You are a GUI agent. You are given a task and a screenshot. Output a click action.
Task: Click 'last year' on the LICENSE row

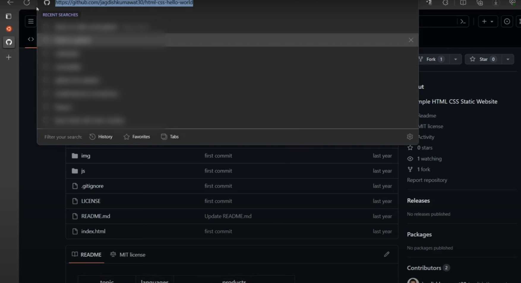click(382, 201)
